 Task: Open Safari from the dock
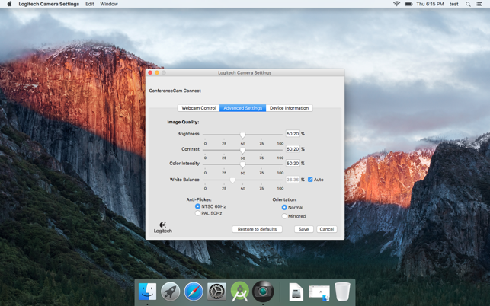click(194, 292)
